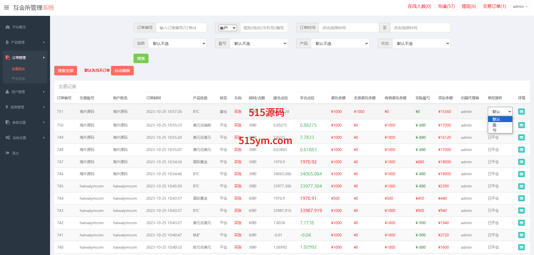Open details icon for order 747
This screenshot has height=255, width=534.
pyautogui.click(x=521, y=162)
